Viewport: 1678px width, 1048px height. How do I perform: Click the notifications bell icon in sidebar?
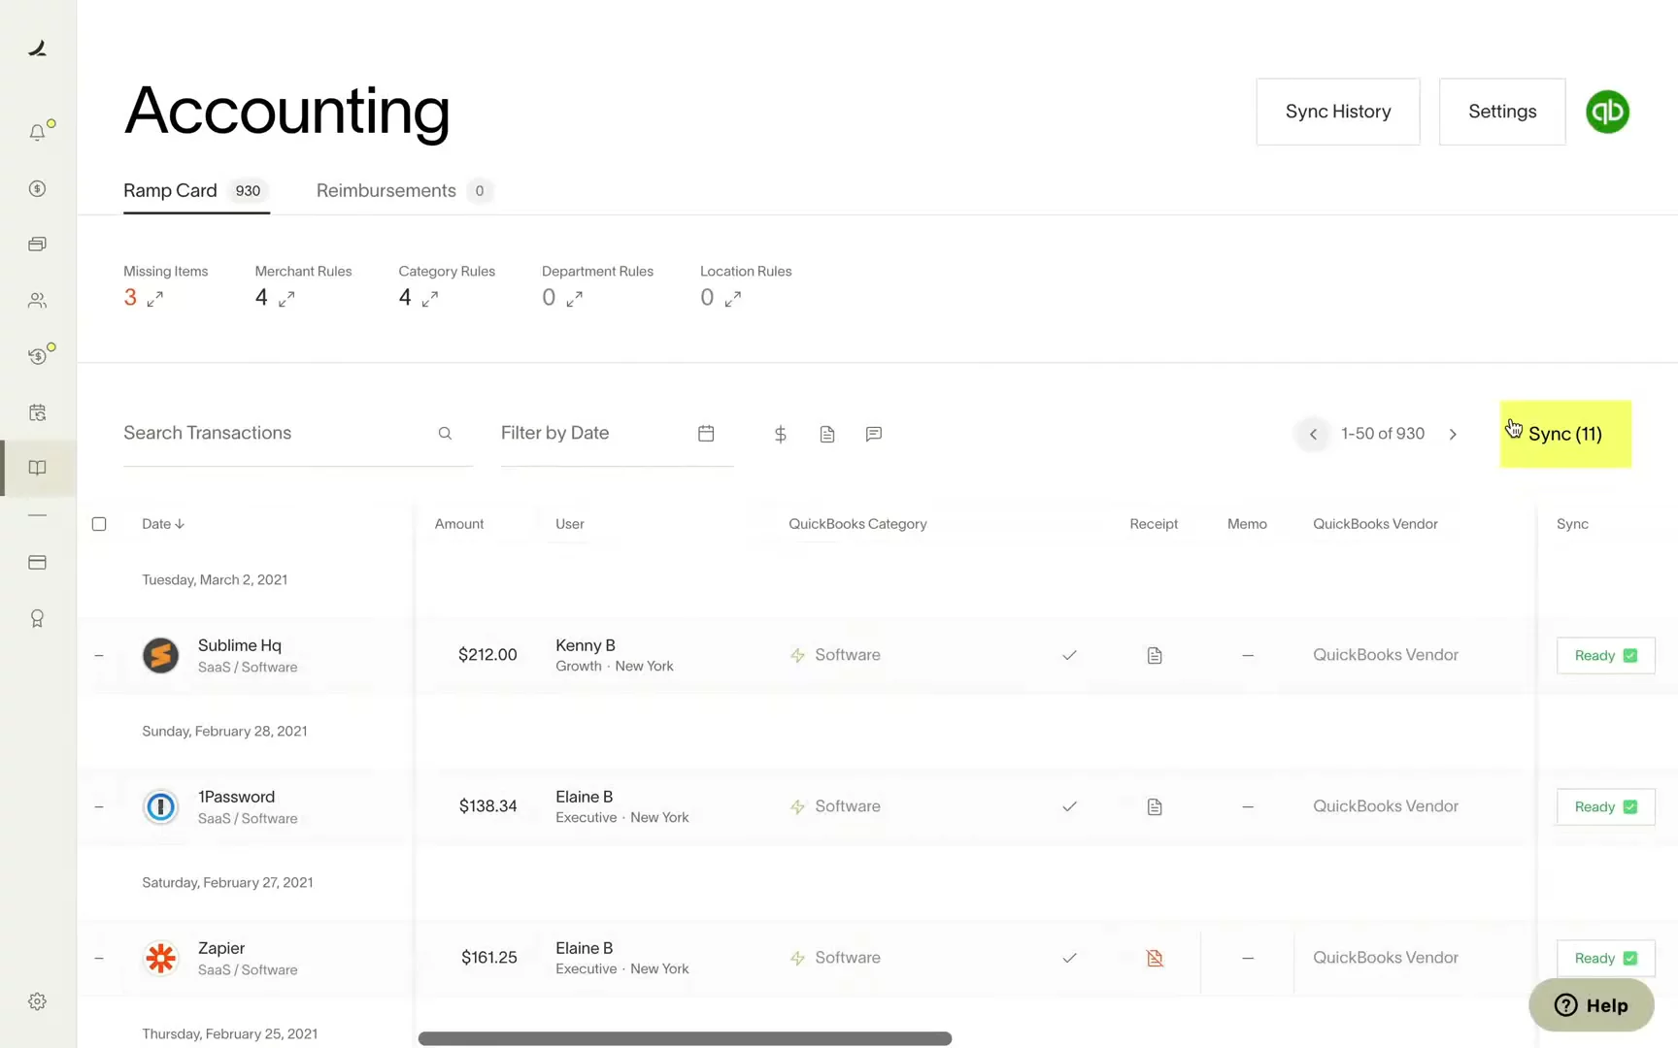(37, 133)
